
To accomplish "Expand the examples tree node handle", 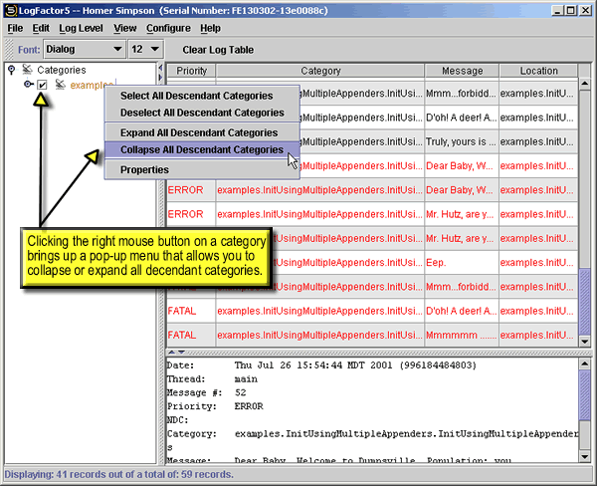I will (26, 86).
